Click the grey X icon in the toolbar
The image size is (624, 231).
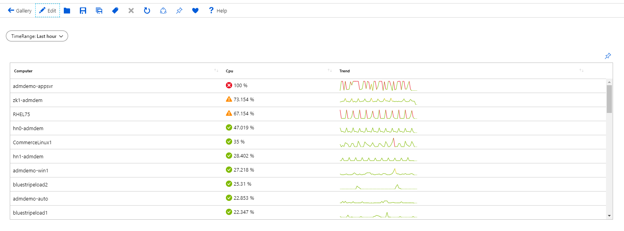(131, 11)
